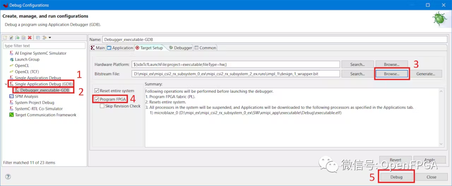Click Search for Hardware Platform
The height and width of the screenshot is (186, 452).
357,64
